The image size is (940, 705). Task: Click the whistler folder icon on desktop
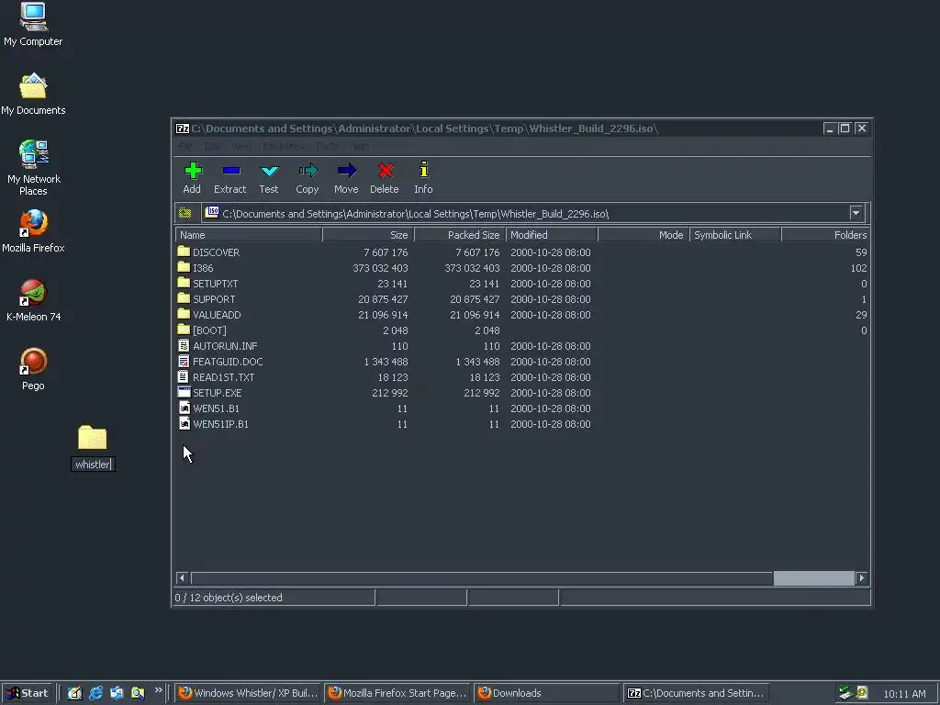[x=93, y=438]
